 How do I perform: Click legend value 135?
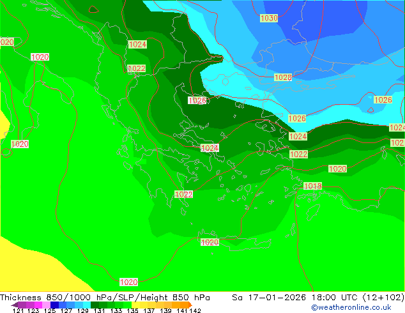pyautogui.click(x=132, y=310)
